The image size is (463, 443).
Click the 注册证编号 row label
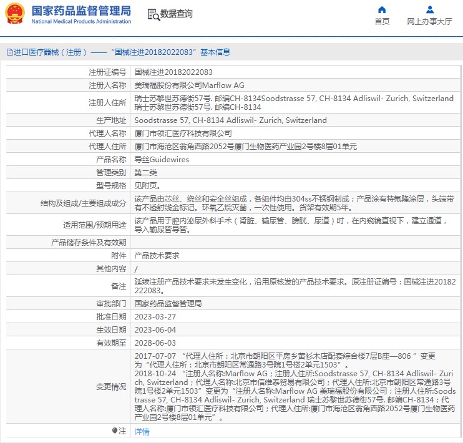click(x=107, y=72)
